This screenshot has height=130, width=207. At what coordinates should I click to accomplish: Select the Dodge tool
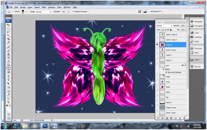tap(8, 72)
